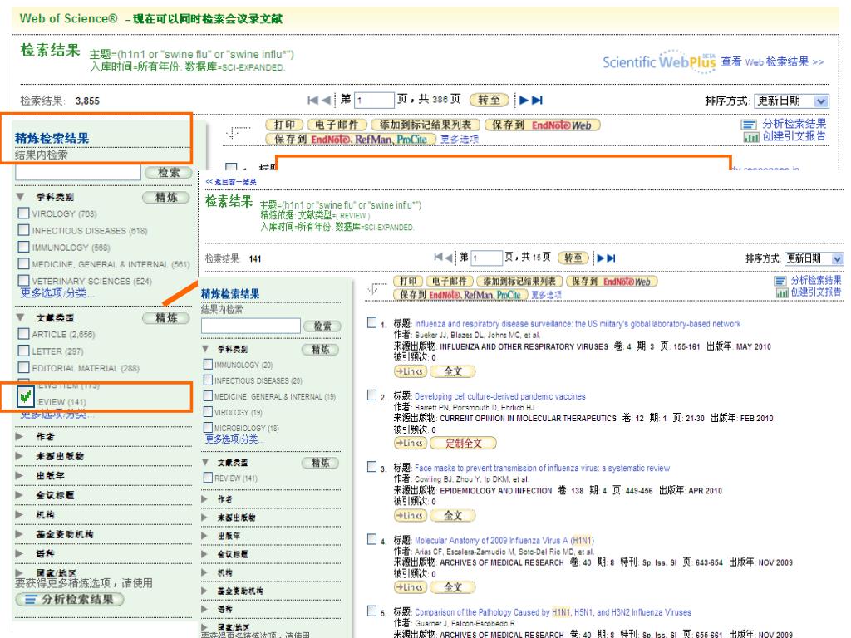Open article Molecular Anatomy of 2009 Influenza
Image resolution: width=851 pixels, height=638 pixels.
tap(504, 540)
